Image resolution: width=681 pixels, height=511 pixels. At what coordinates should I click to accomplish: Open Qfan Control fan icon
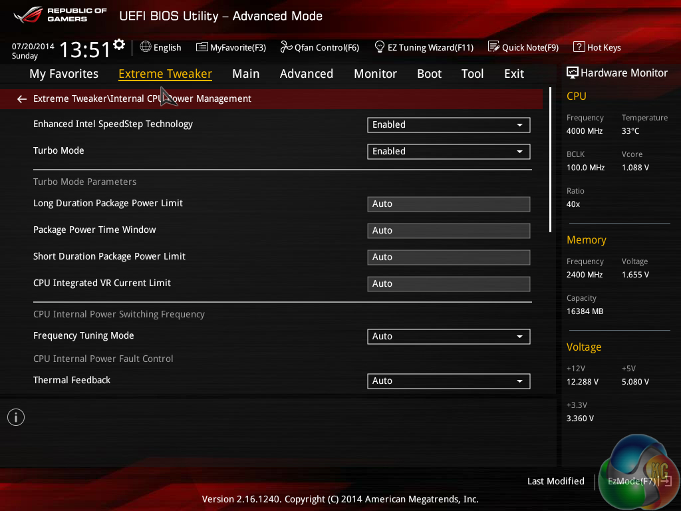pyautogui.click(x=286, y=47)
